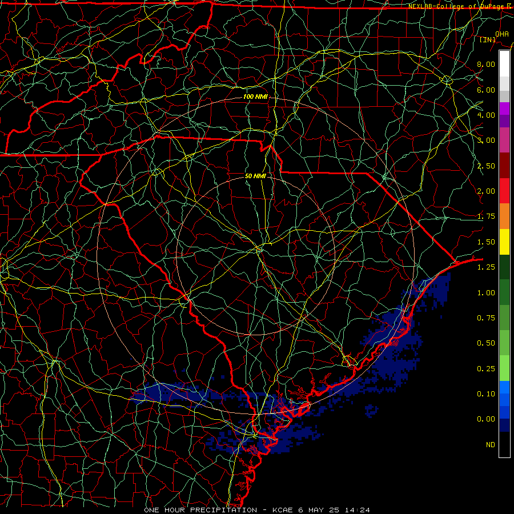Click the '0.25' legend value
514x514 pixels.
pos(486,369)
